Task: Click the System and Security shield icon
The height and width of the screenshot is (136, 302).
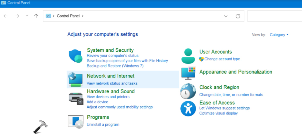Action: (75, 56)
